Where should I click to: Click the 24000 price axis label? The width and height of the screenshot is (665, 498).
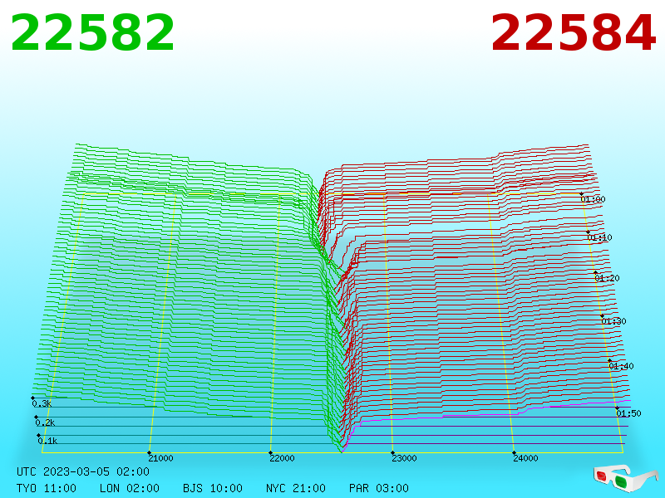(x=525, y=458)
